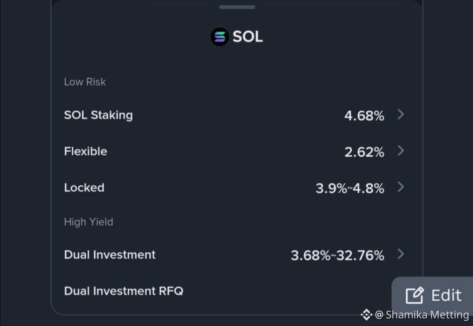Expand Flexible product chevron arrow

pyautogui.click(x=401, y=151)
